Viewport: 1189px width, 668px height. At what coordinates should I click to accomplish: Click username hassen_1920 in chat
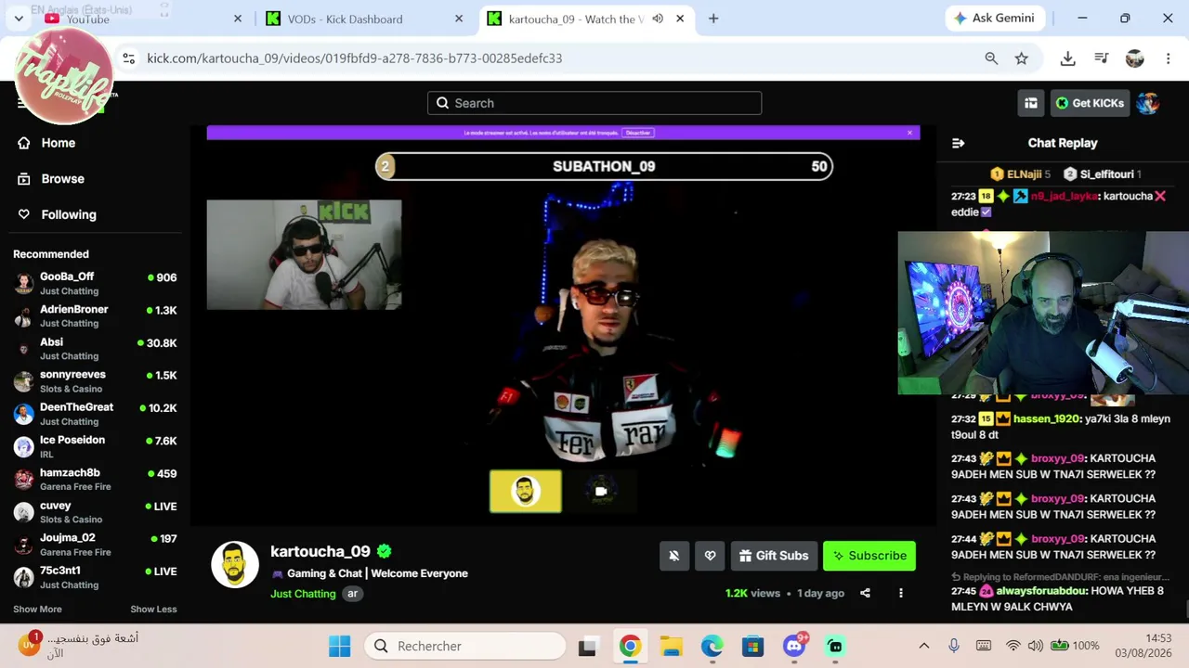click(1046, 418)
